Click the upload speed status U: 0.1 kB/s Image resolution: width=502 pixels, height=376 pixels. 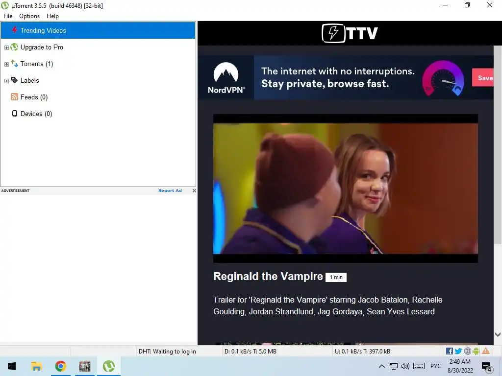(362, 352)
